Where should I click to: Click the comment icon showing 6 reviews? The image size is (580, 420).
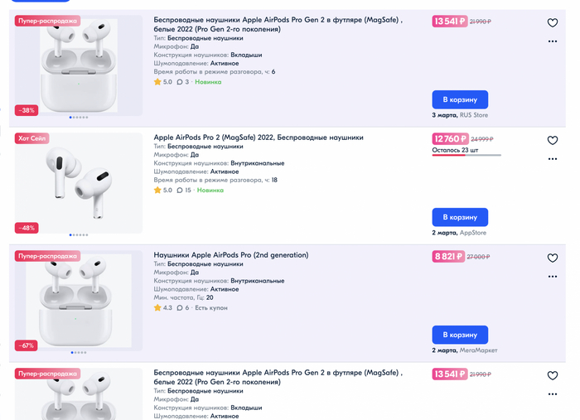[180, 308]
